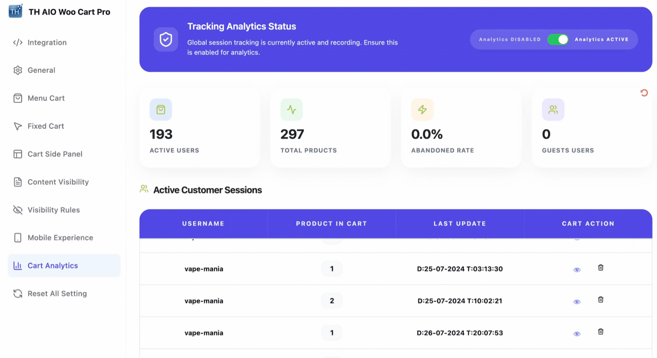Viewport: 657px width, 358px height.
Task: Sort the table by LAST UPDATE column
Action: (460, 223)
